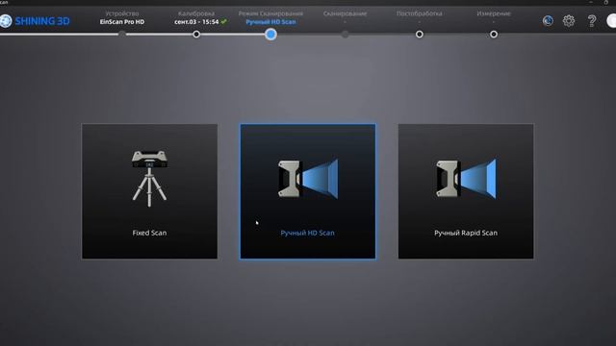Click the Сканирование progress dot marker

click(x=345, y=35)
